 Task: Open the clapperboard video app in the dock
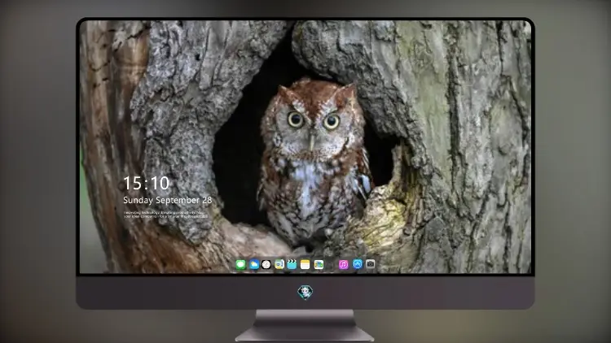click(292, 264)
